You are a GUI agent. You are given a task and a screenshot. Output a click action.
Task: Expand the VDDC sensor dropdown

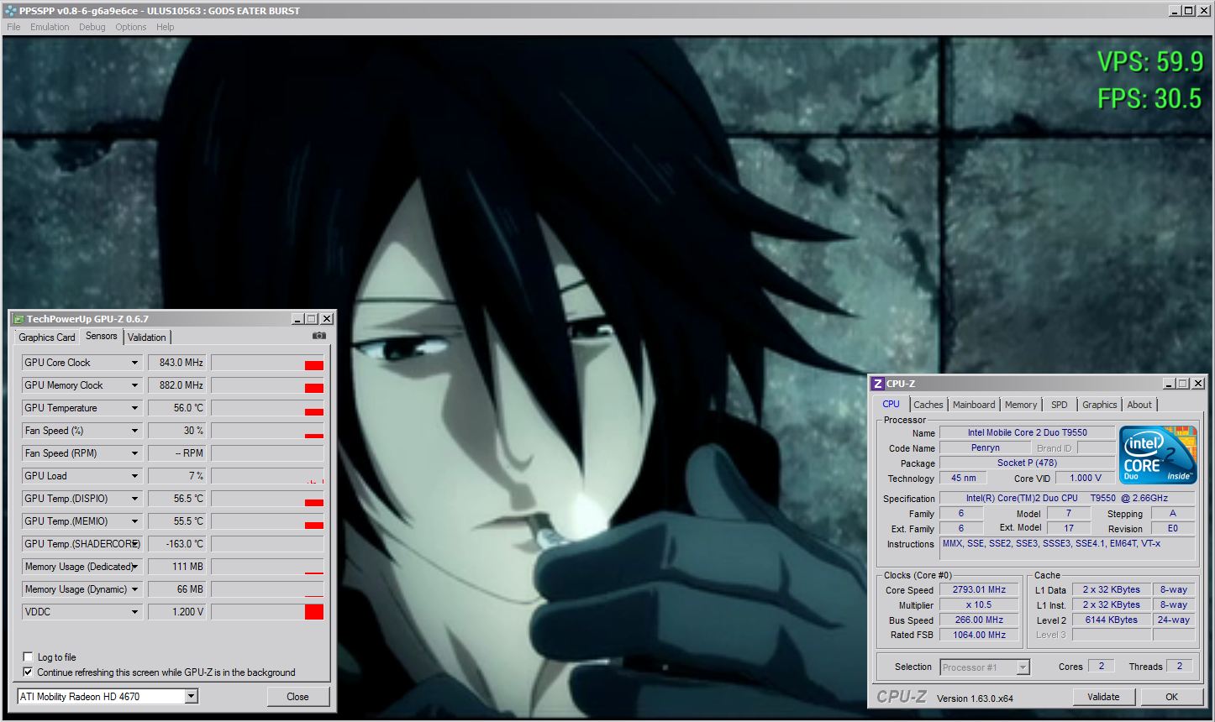(134, 612)
